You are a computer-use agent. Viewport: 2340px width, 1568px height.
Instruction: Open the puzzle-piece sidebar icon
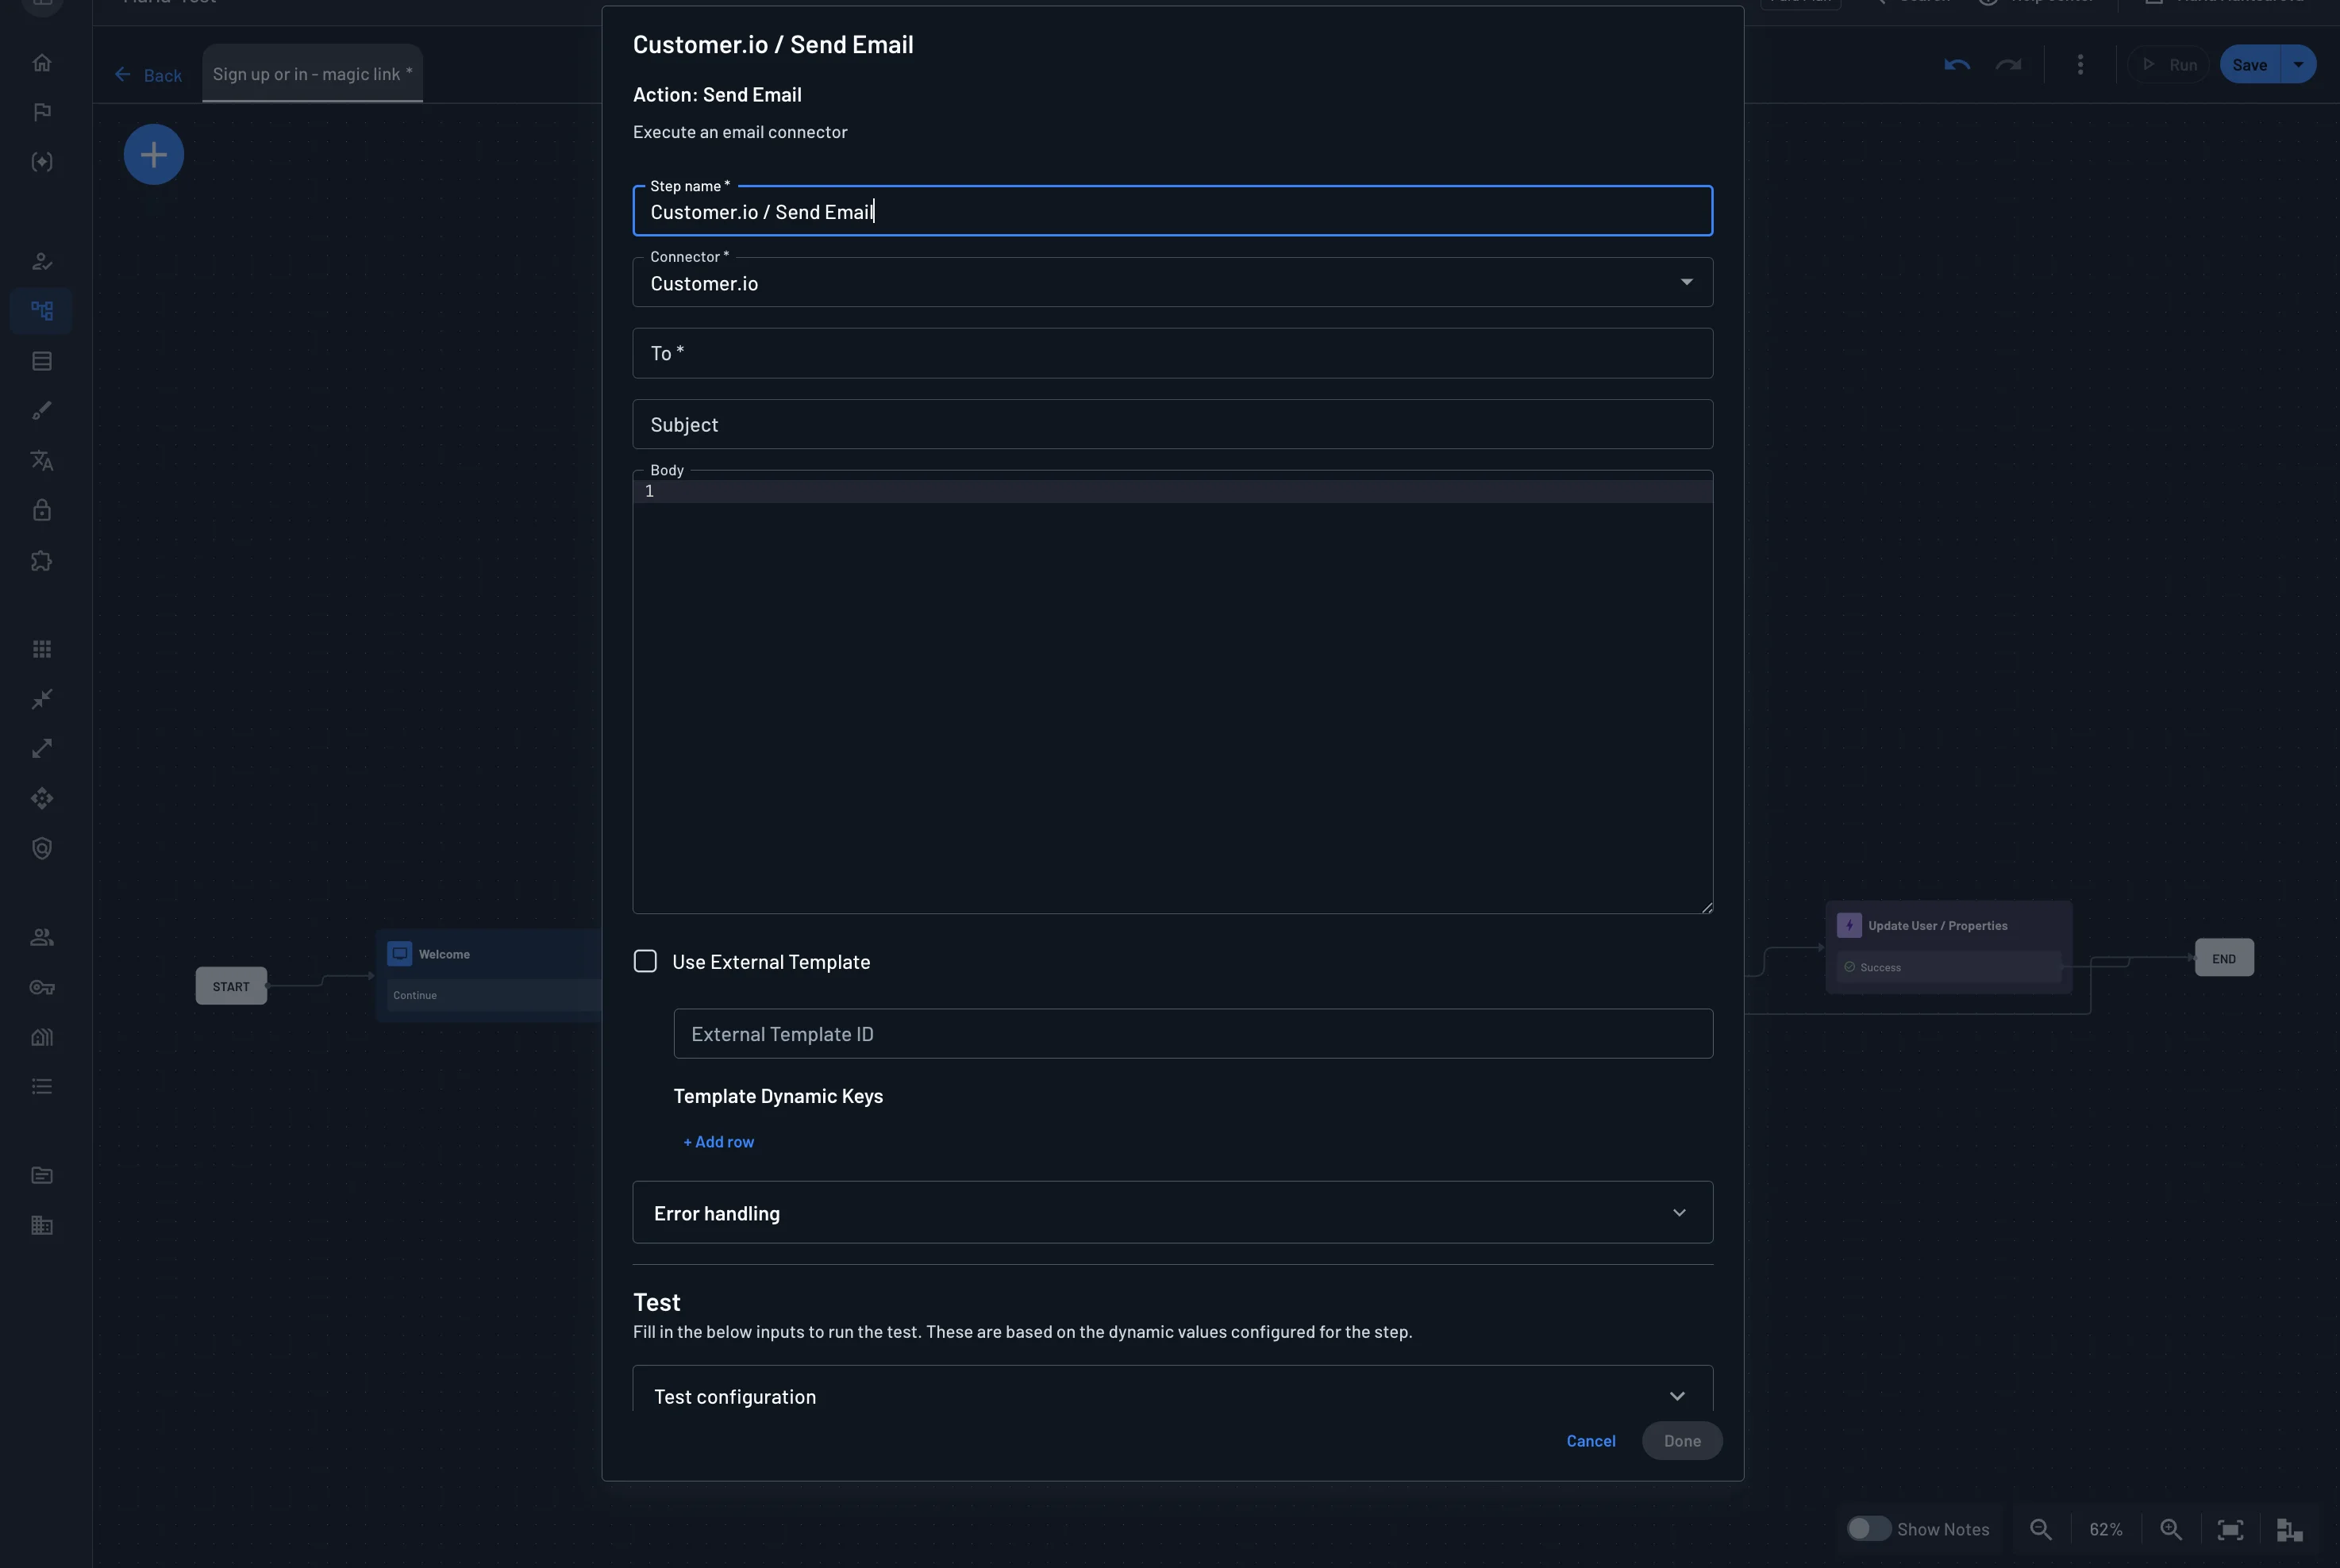pyautogui.click(x=42, y=560)
